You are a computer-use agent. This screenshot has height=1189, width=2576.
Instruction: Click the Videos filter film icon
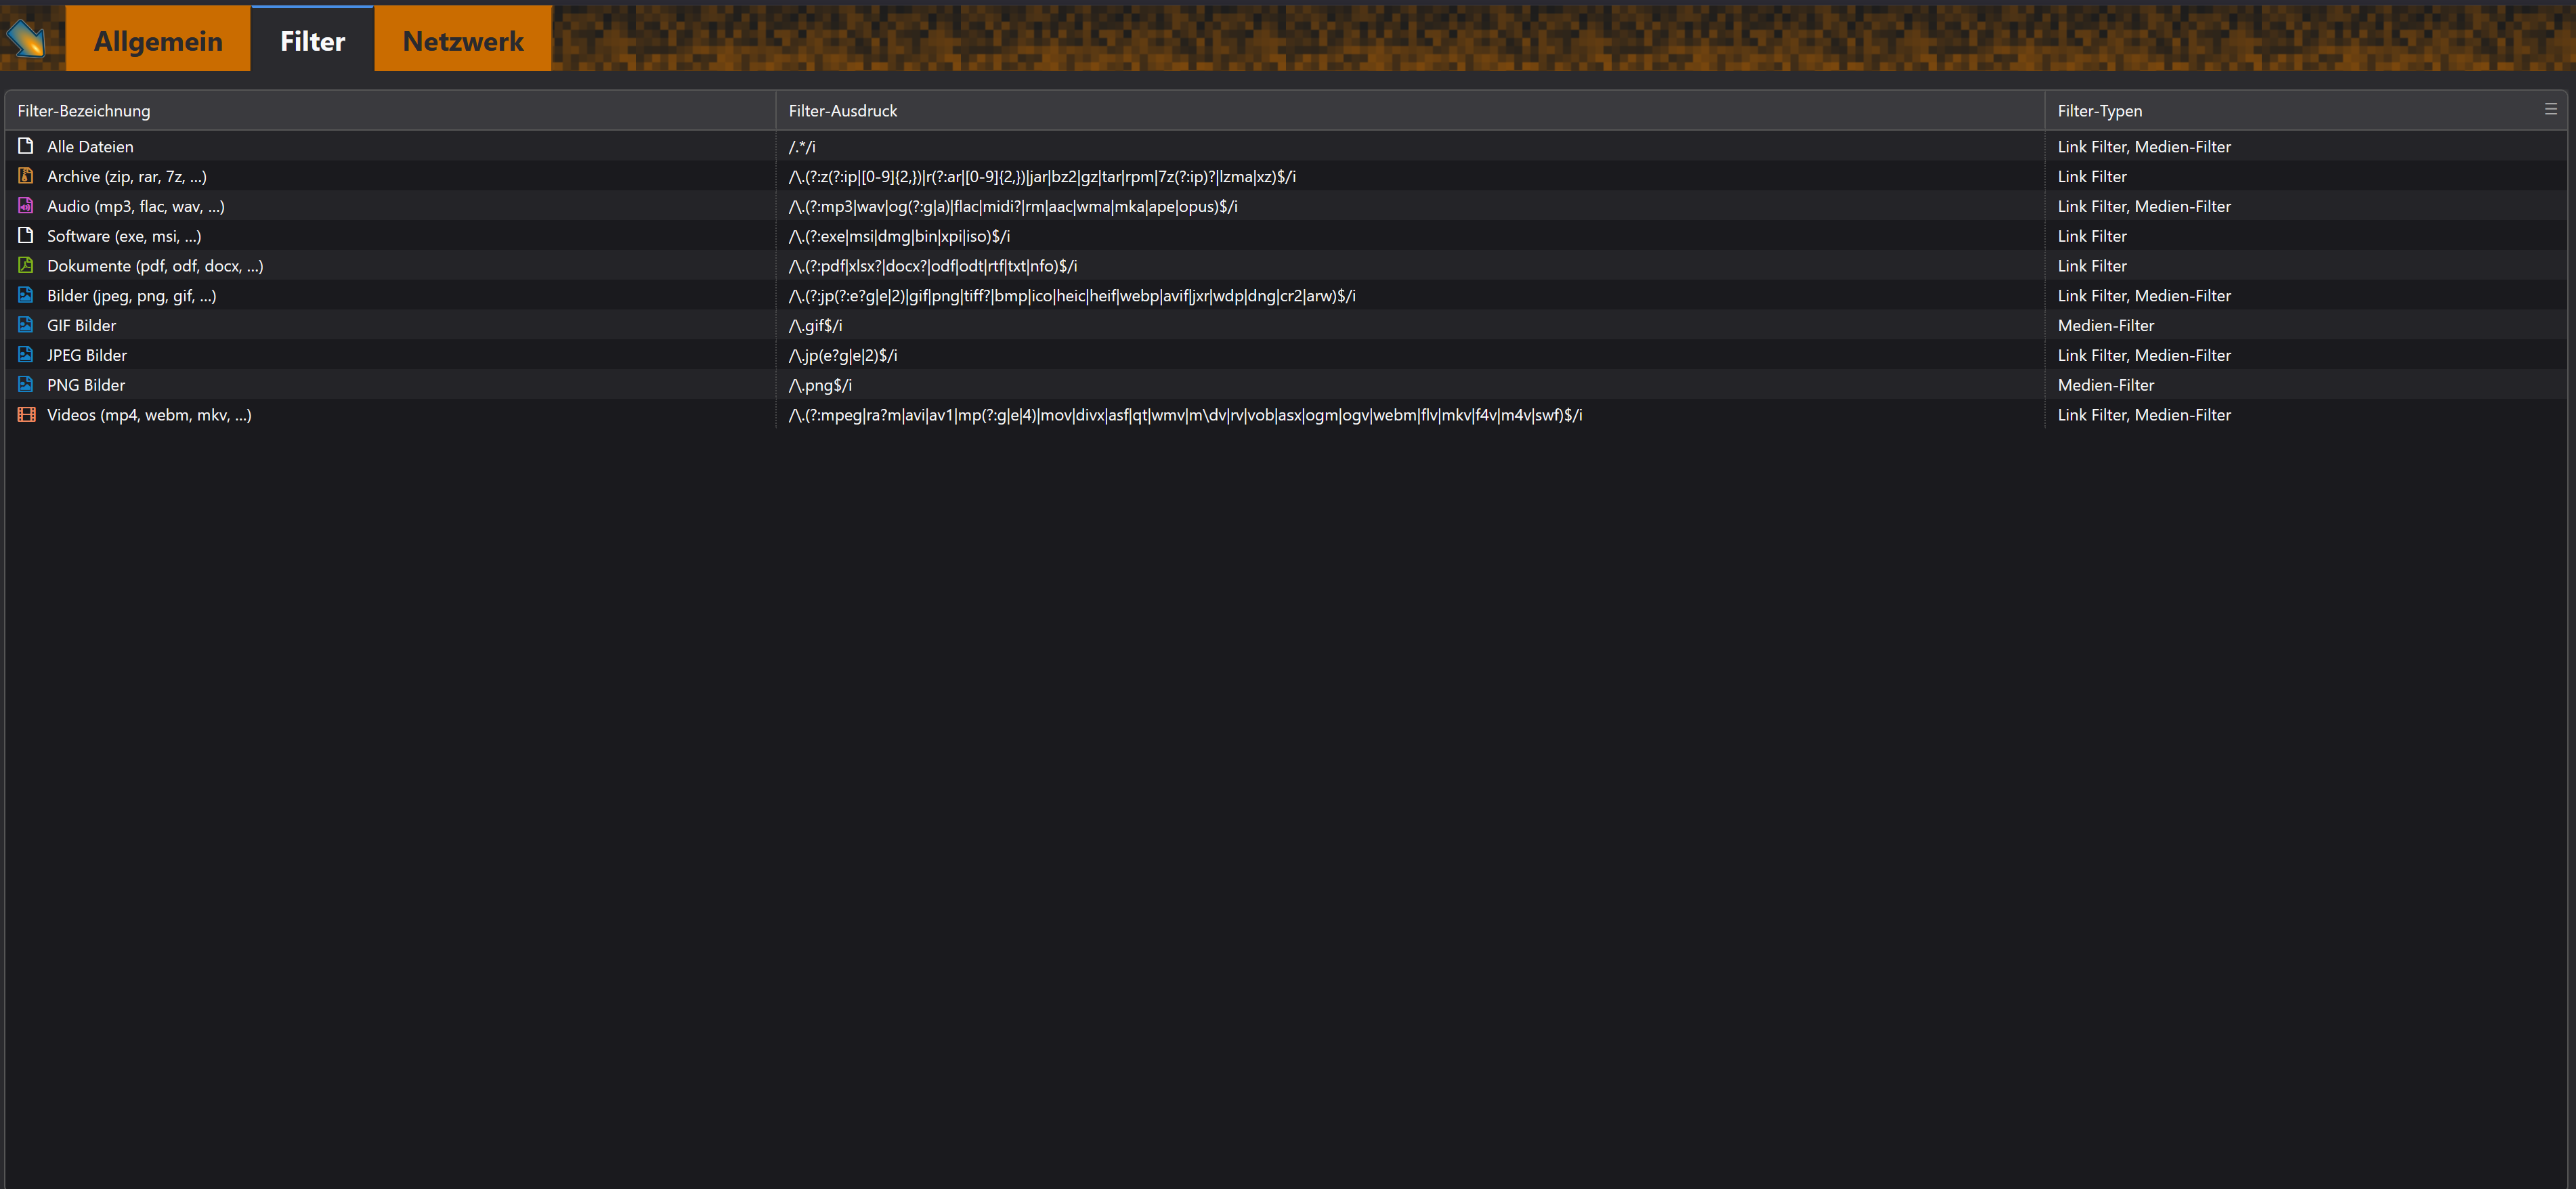[26, 415]
